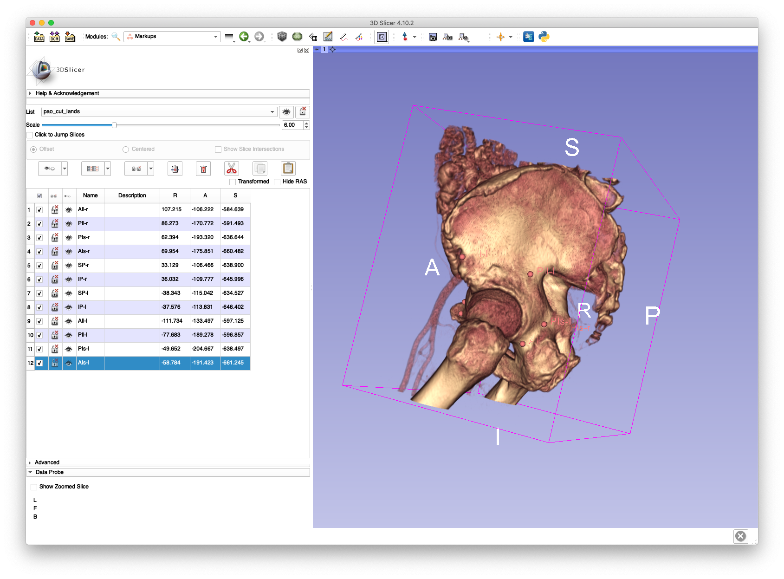Viewport: 784px width, 579px height.
Task: Select the Centered radio button
Action: 126,150
